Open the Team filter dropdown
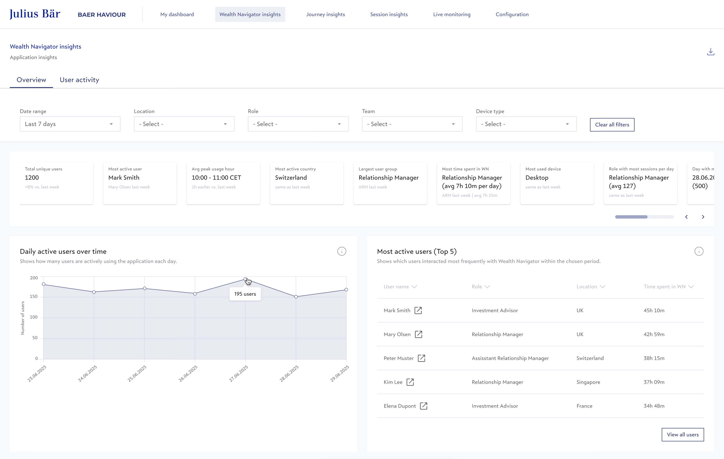The width and height of the screenshot is (724, 459). pos(412,124)
